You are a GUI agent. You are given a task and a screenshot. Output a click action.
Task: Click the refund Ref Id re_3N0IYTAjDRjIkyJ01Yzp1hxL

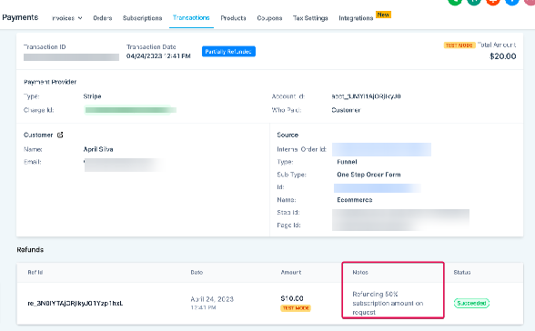[75, 303]
